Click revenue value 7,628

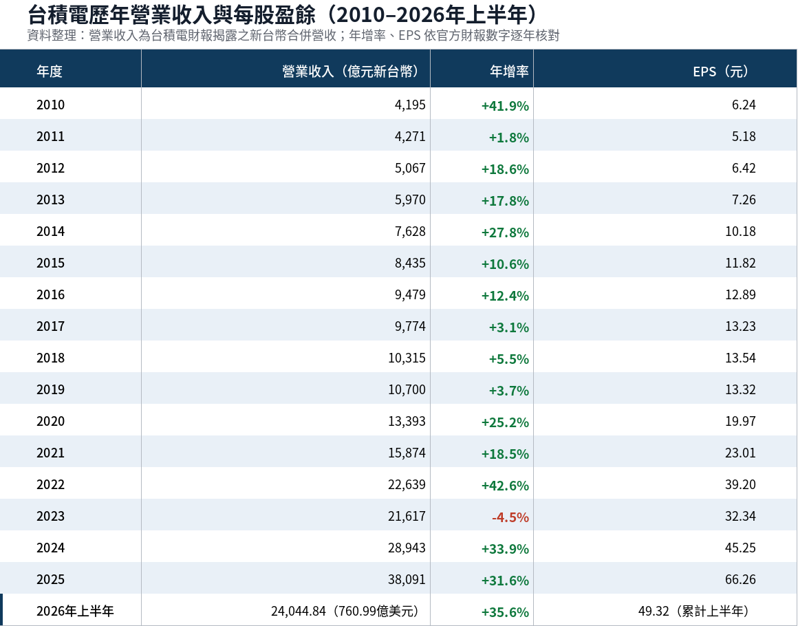(x=410, y=231)
